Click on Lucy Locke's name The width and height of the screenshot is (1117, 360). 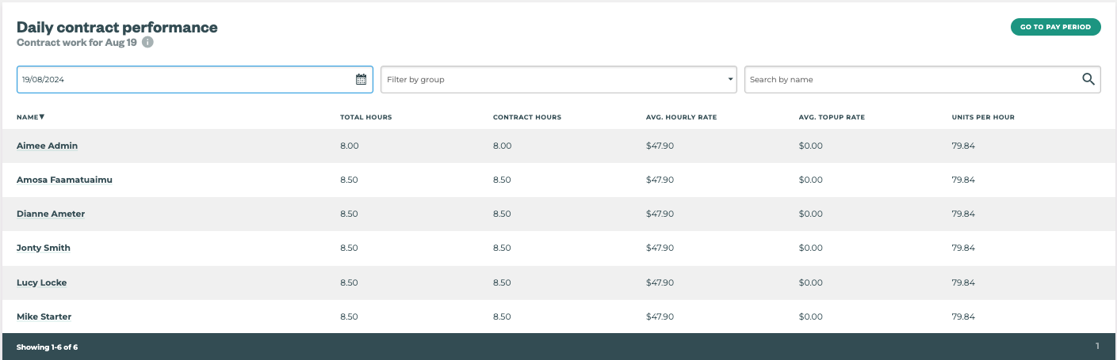click(41, 282)
